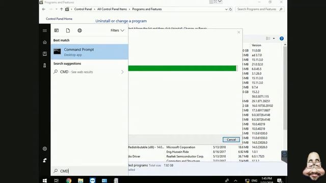This screenshot has width=326, height=183.
Task: Select the Eng.Hussein Rida publisher row
Action: click(177, 152)
